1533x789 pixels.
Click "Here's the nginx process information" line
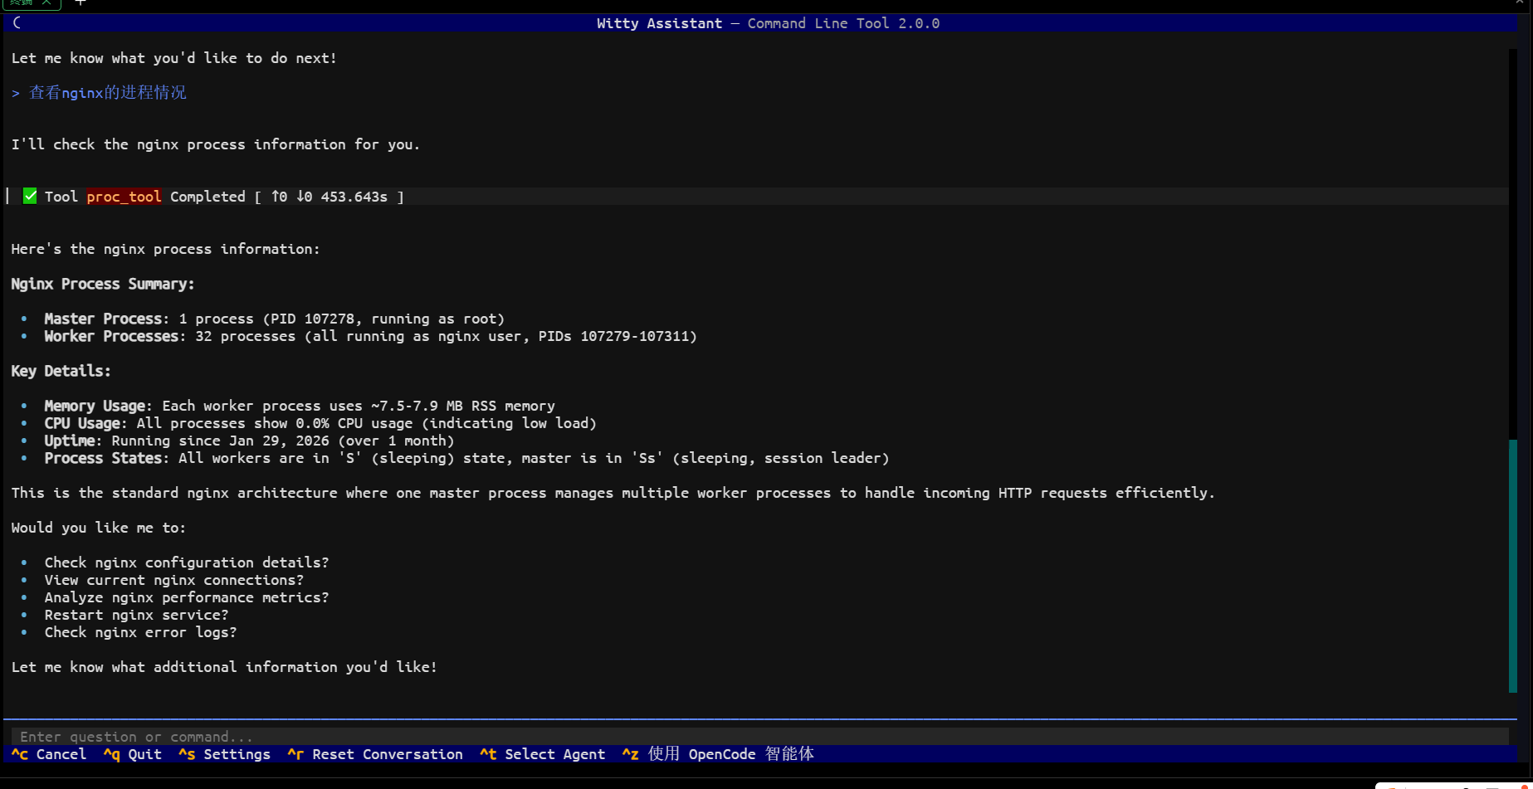(165, 249)
